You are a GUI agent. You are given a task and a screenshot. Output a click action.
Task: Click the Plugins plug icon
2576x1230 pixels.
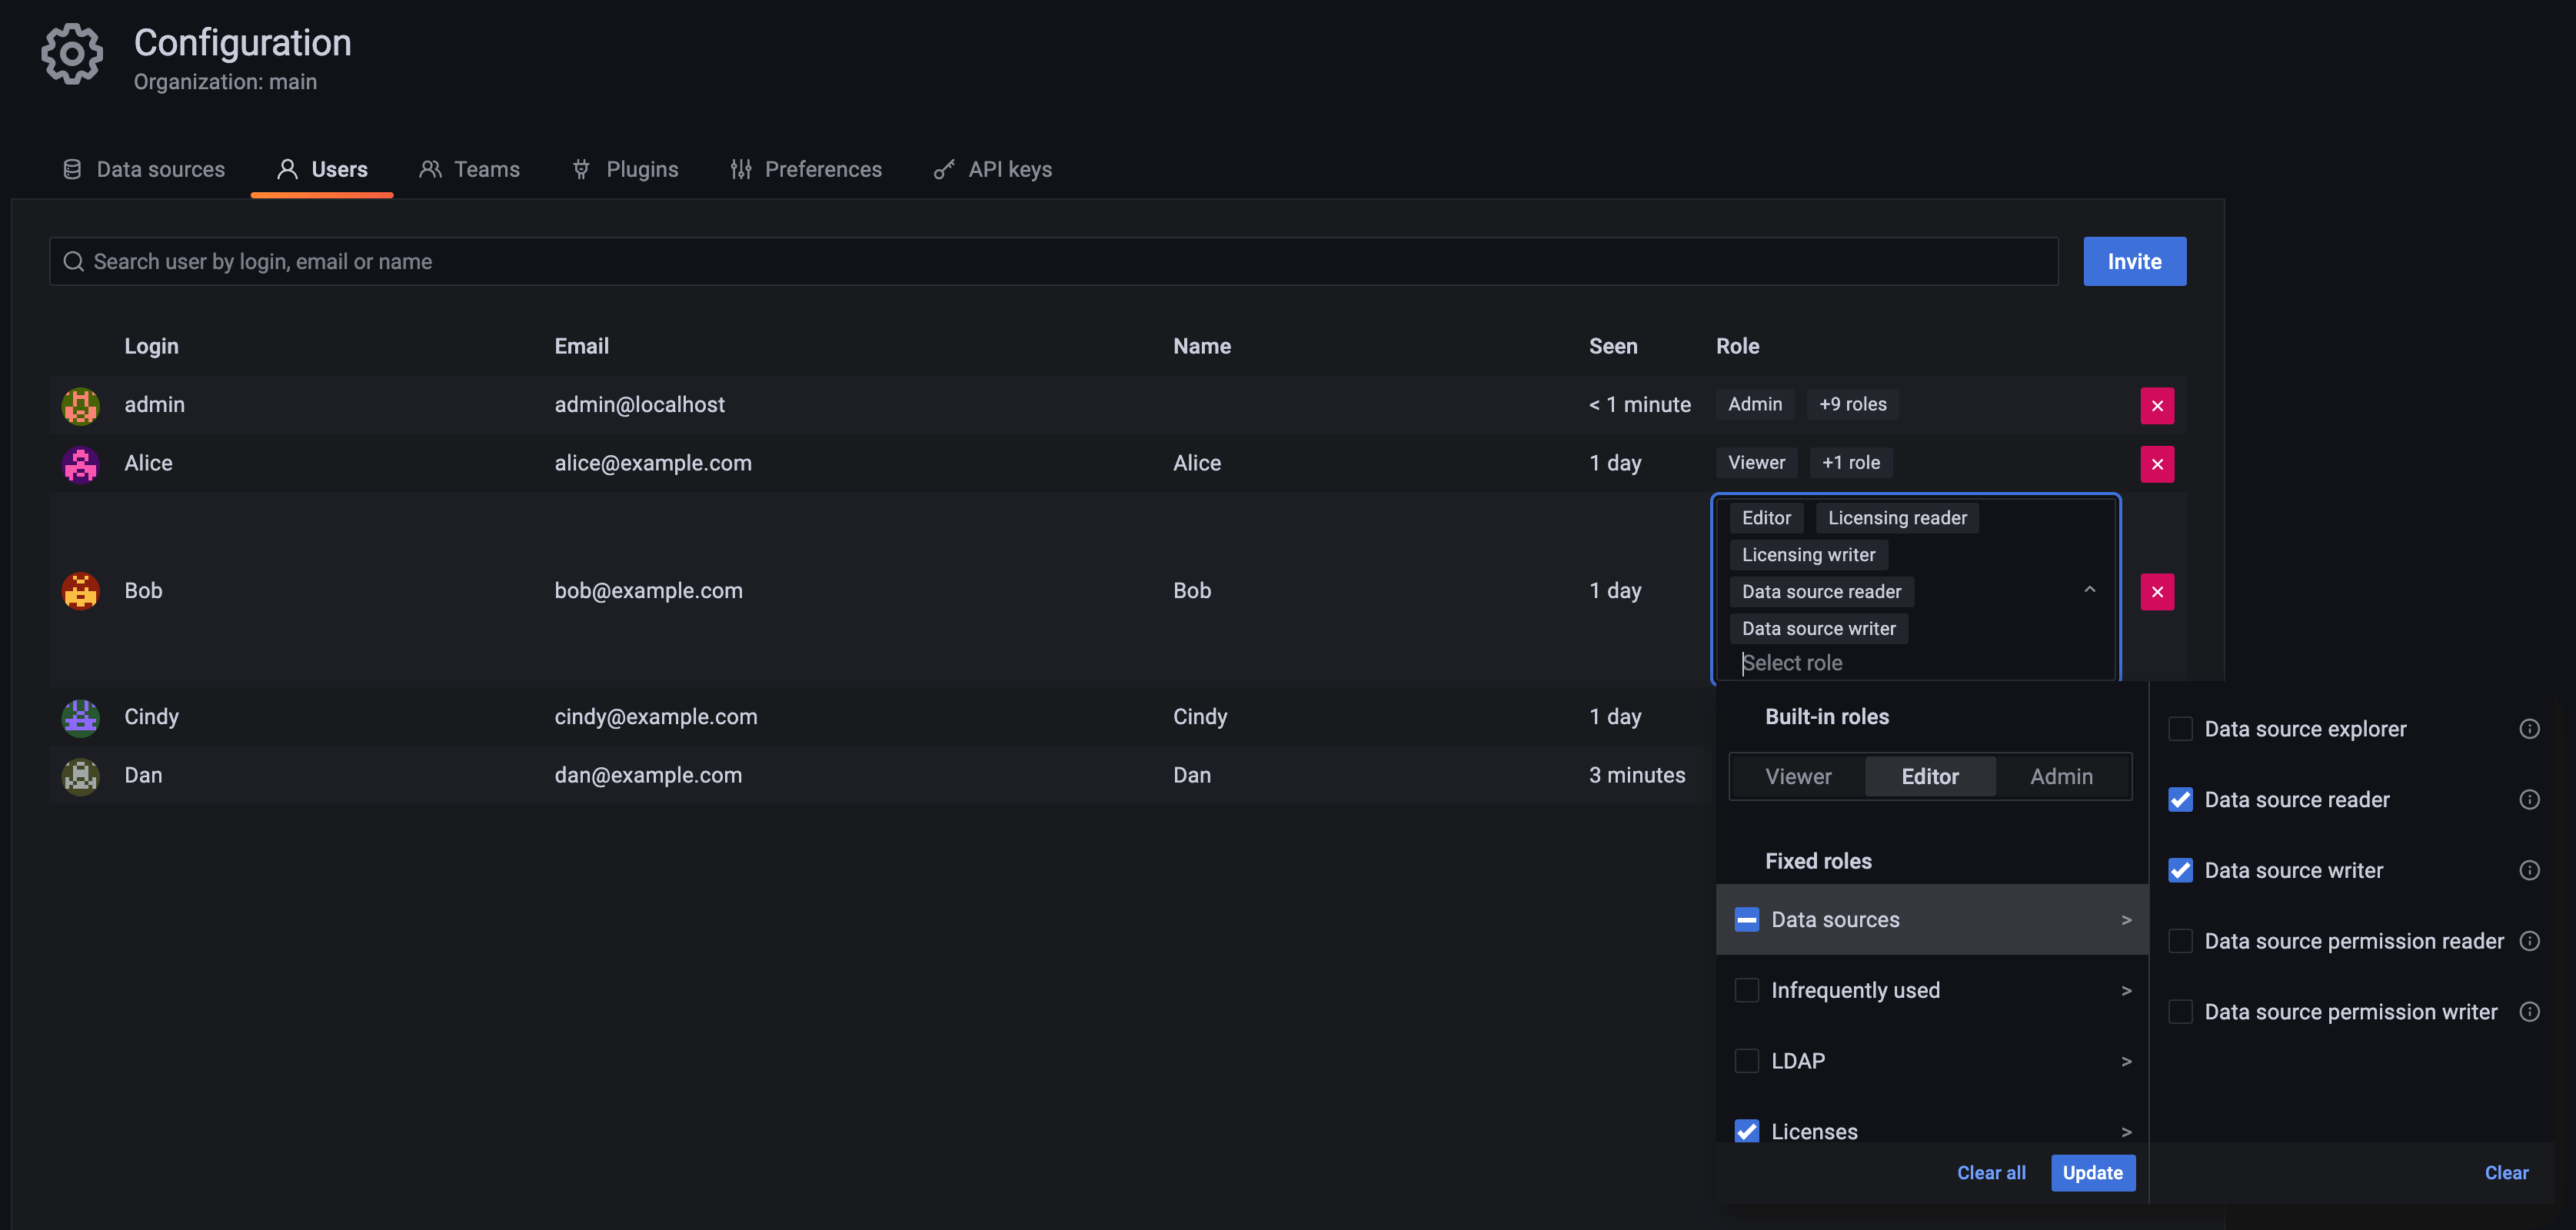point(581,169)
